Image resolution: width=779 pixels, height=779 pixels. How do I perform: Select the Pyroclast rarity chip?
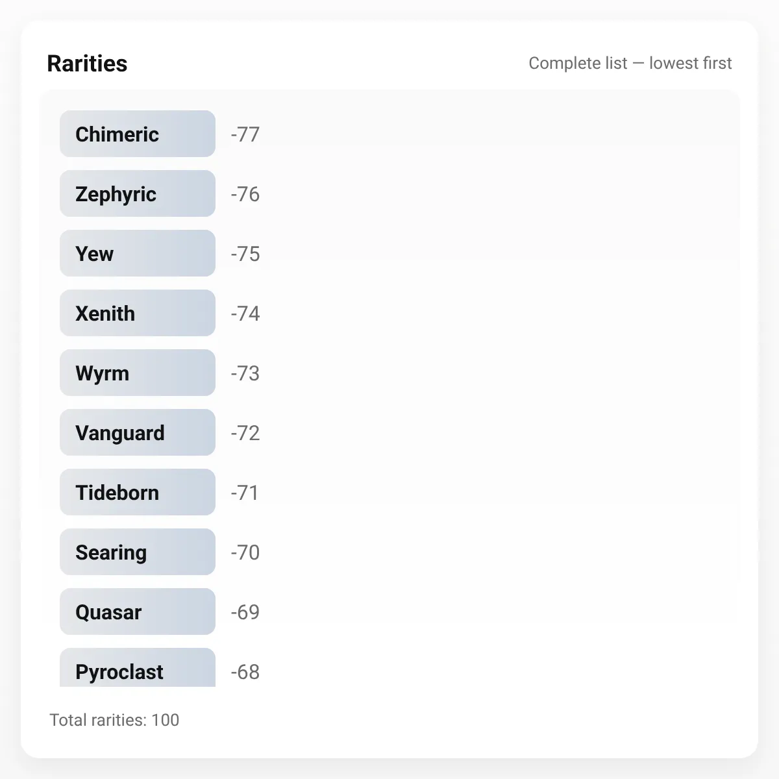pos(138,667)
